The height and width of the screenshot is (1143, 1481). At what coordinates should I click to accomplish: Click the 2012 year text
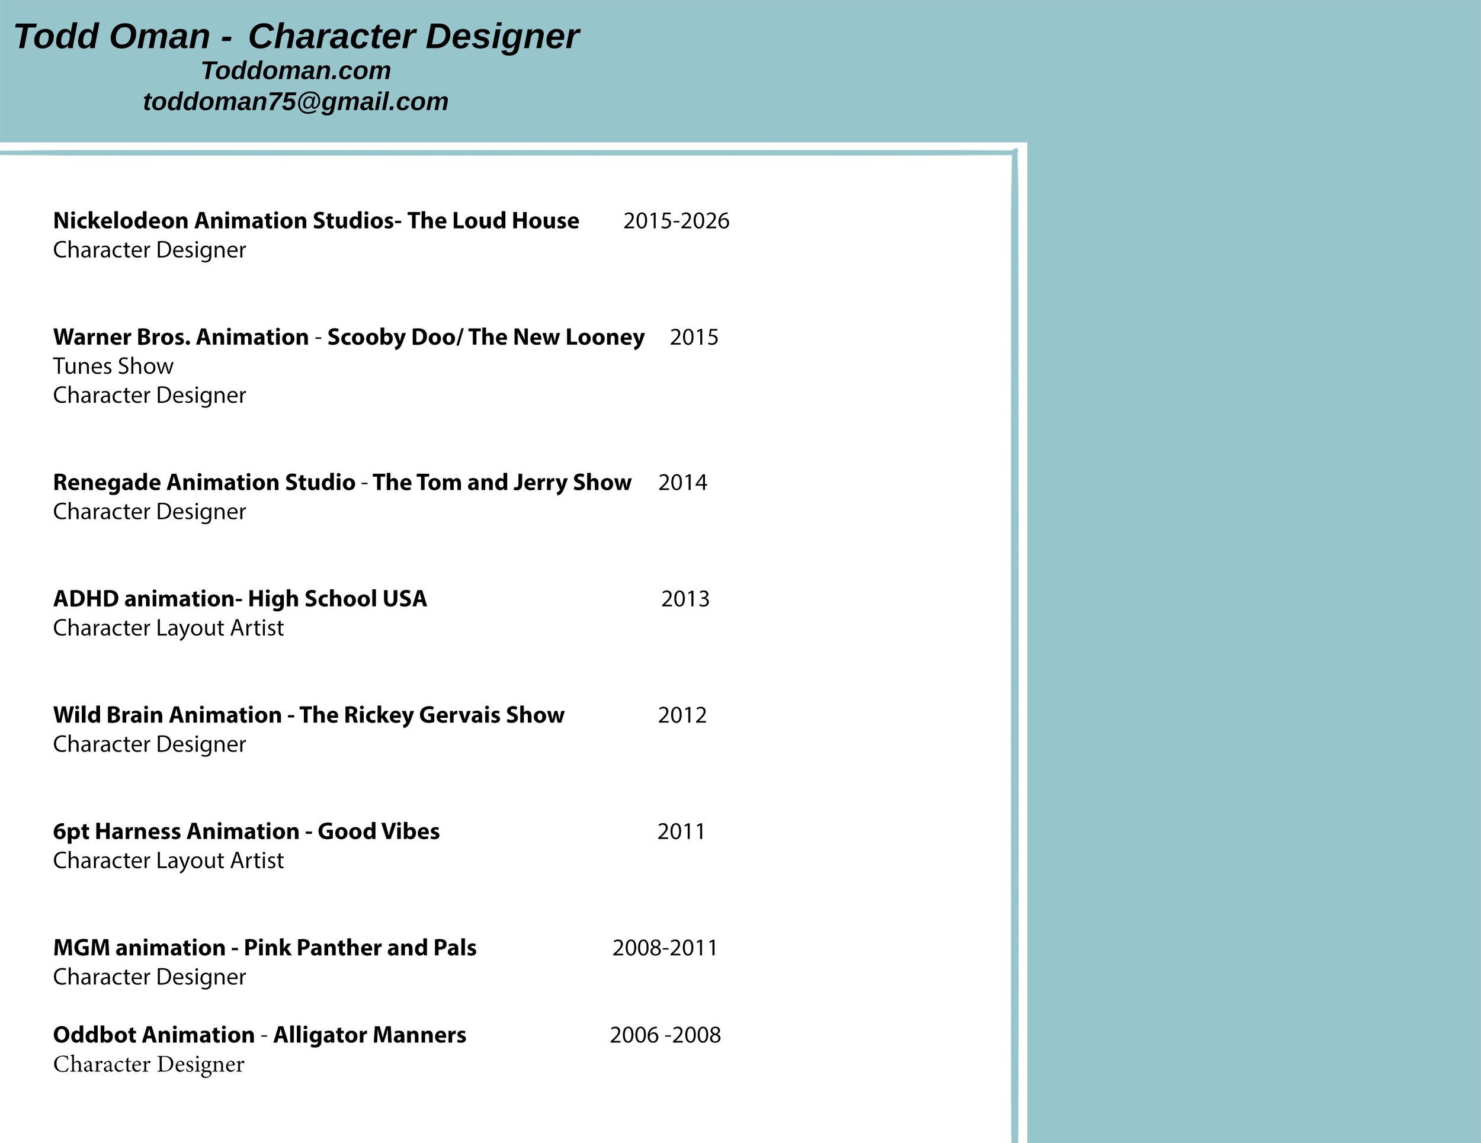(682, 715)
